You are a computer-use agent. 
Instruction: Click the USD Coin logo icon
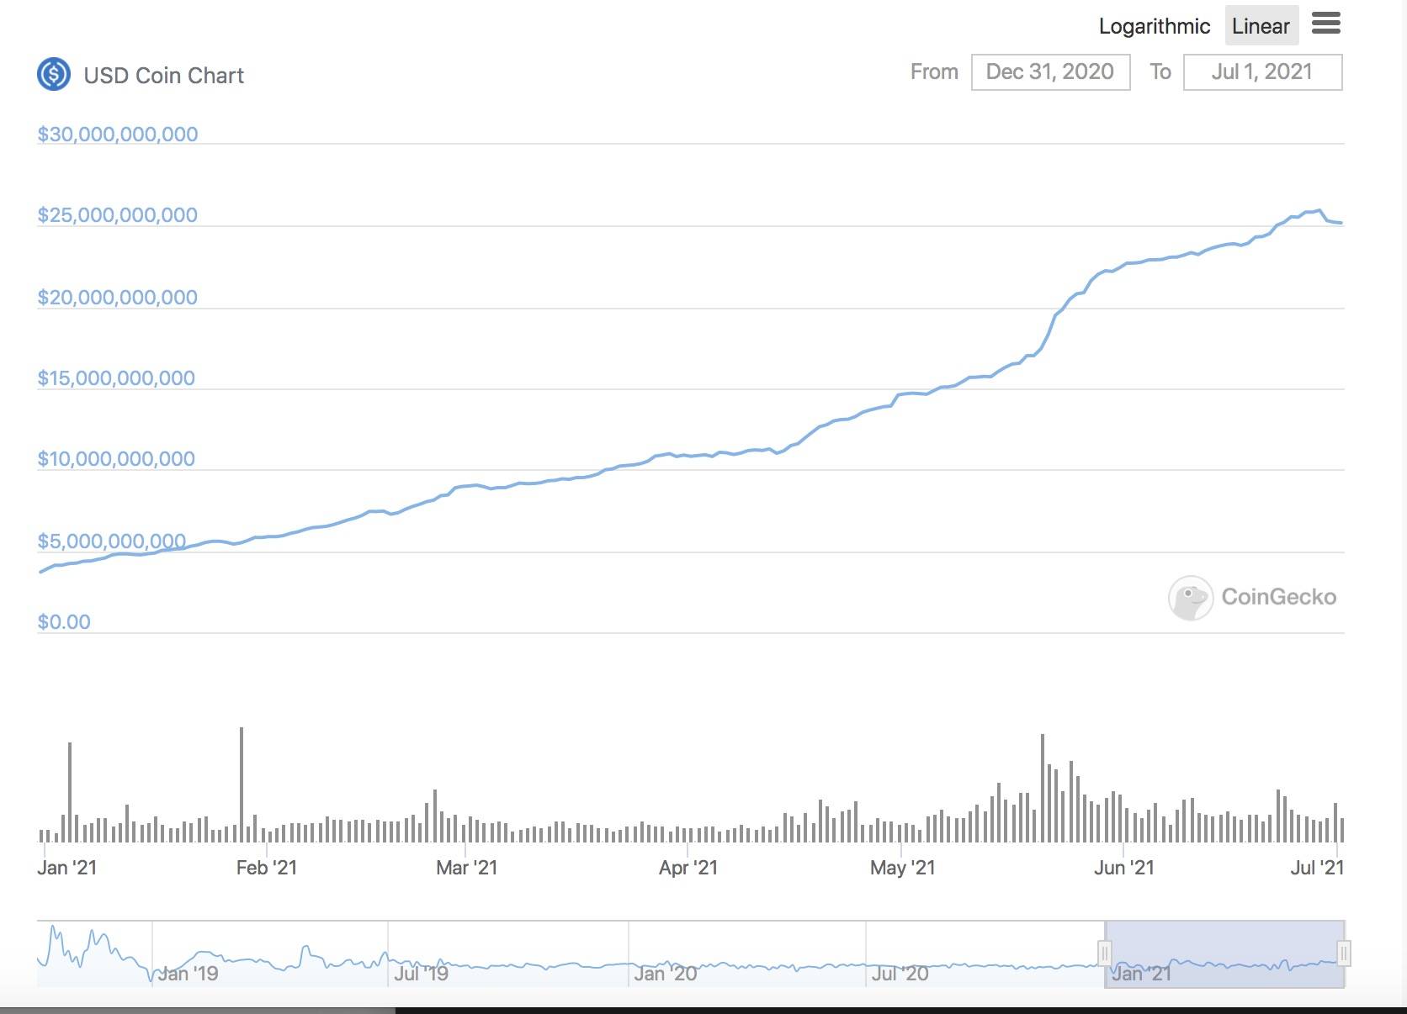click(54, 74)
